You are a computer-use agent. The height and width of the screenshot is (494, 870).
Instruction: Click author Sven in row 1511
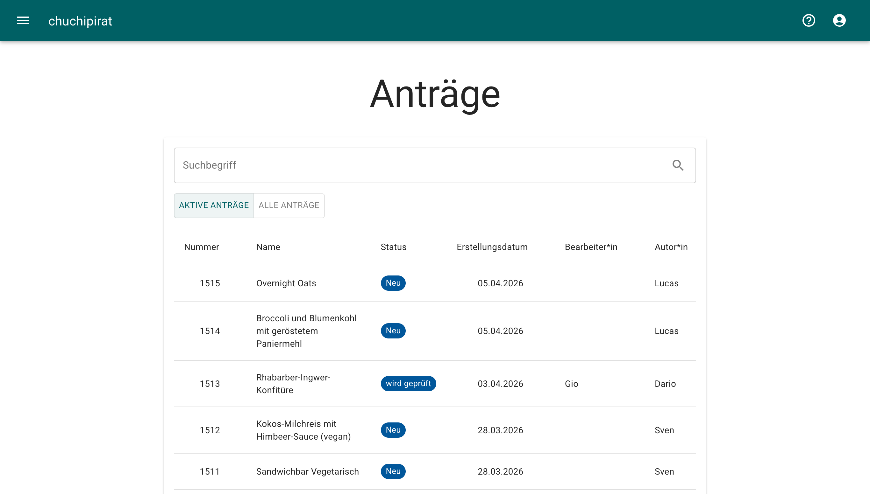(x=664, y=472)
